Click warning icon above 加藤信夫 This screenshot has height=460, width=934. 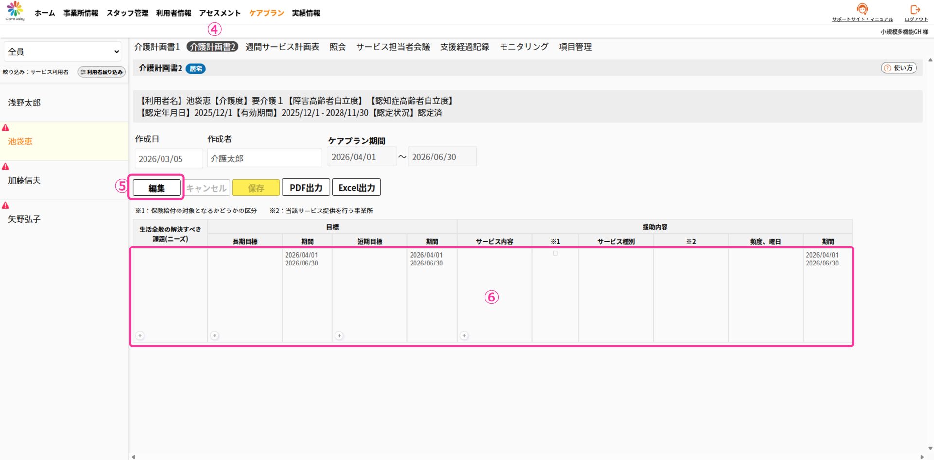(x=6, y=167)
